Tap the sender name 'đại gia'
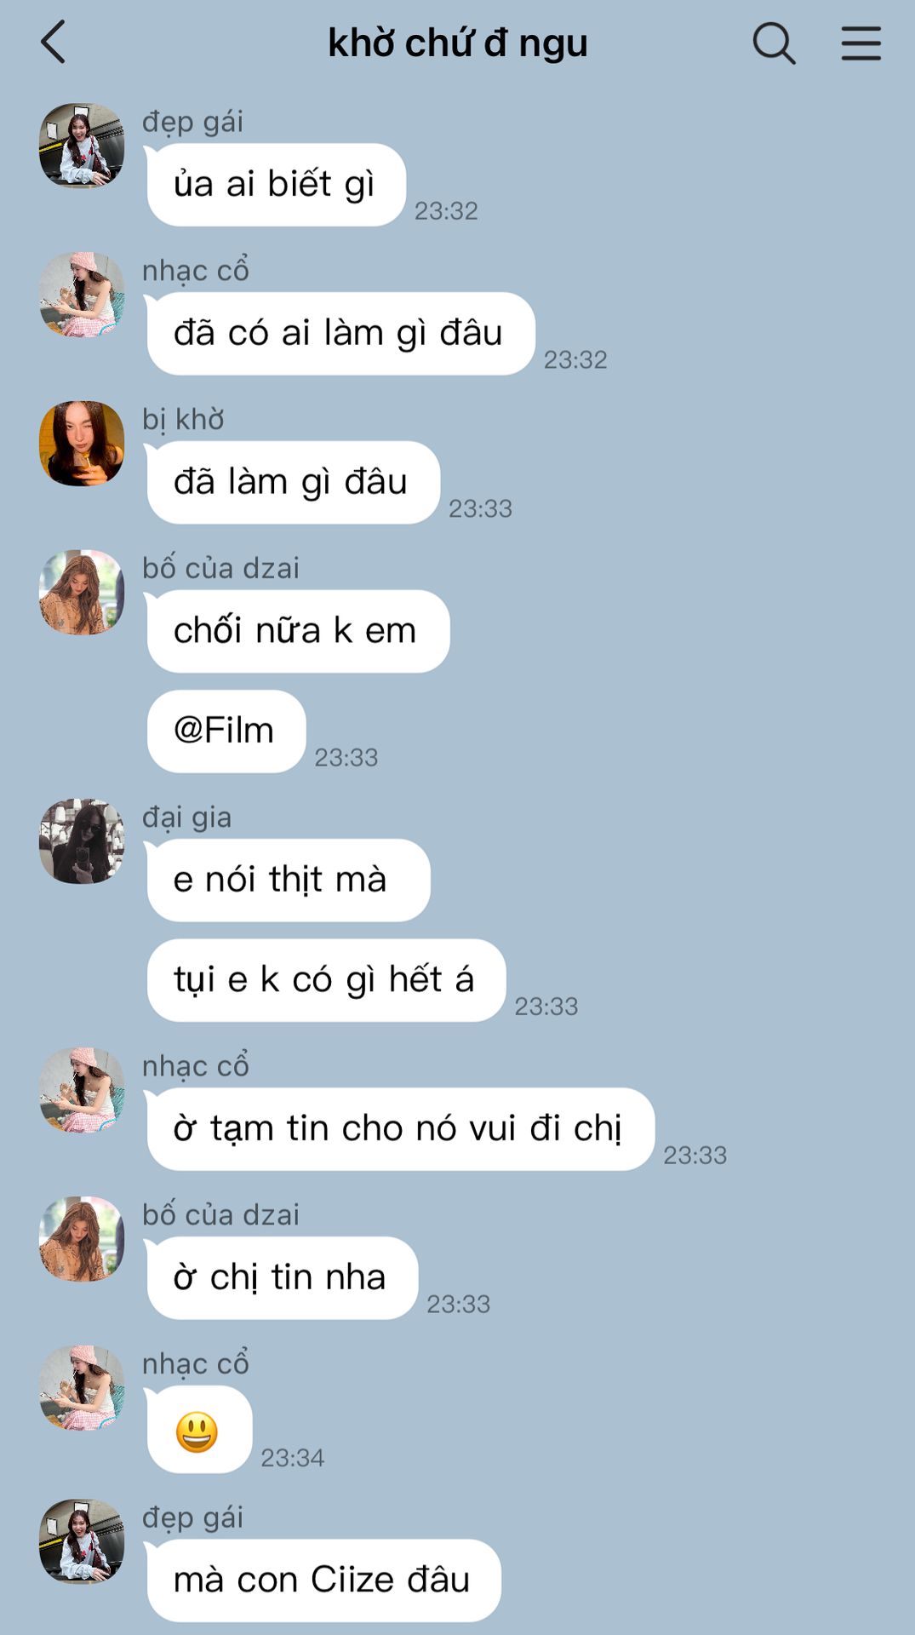Viewport: 915px width, 1635px height. click(186, 817)
